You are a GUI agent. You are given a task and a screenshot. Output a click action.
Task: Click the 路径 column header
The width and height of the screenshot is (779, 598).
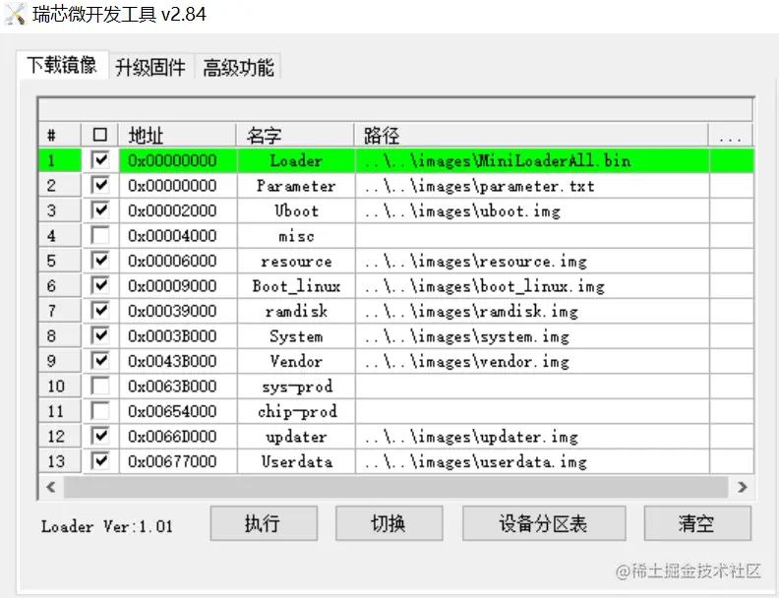pyautogui.click(x=531, y=135)
